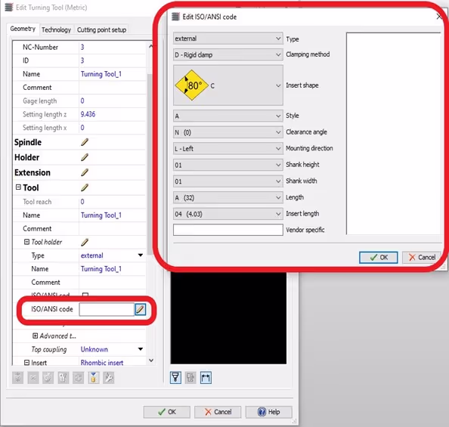Open the Type dropdown showing external in the dialog
Viewport: 449px width, 427px height.
pyautogui.click(x=228, y=39)
